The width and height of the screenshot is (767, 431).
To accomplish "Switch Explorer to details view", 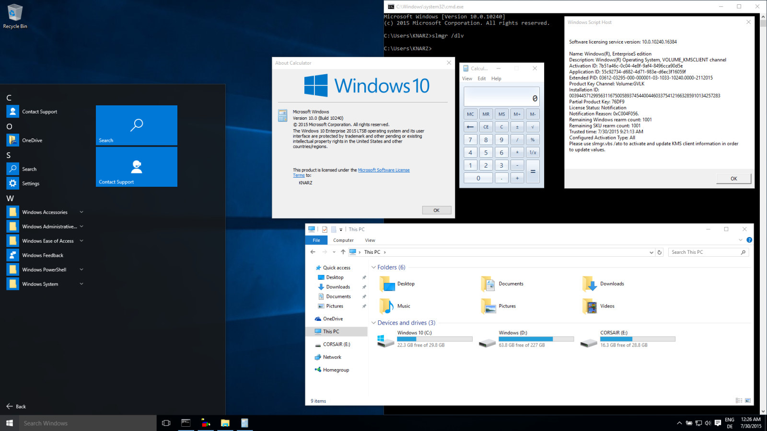I will tap(739, 400).
